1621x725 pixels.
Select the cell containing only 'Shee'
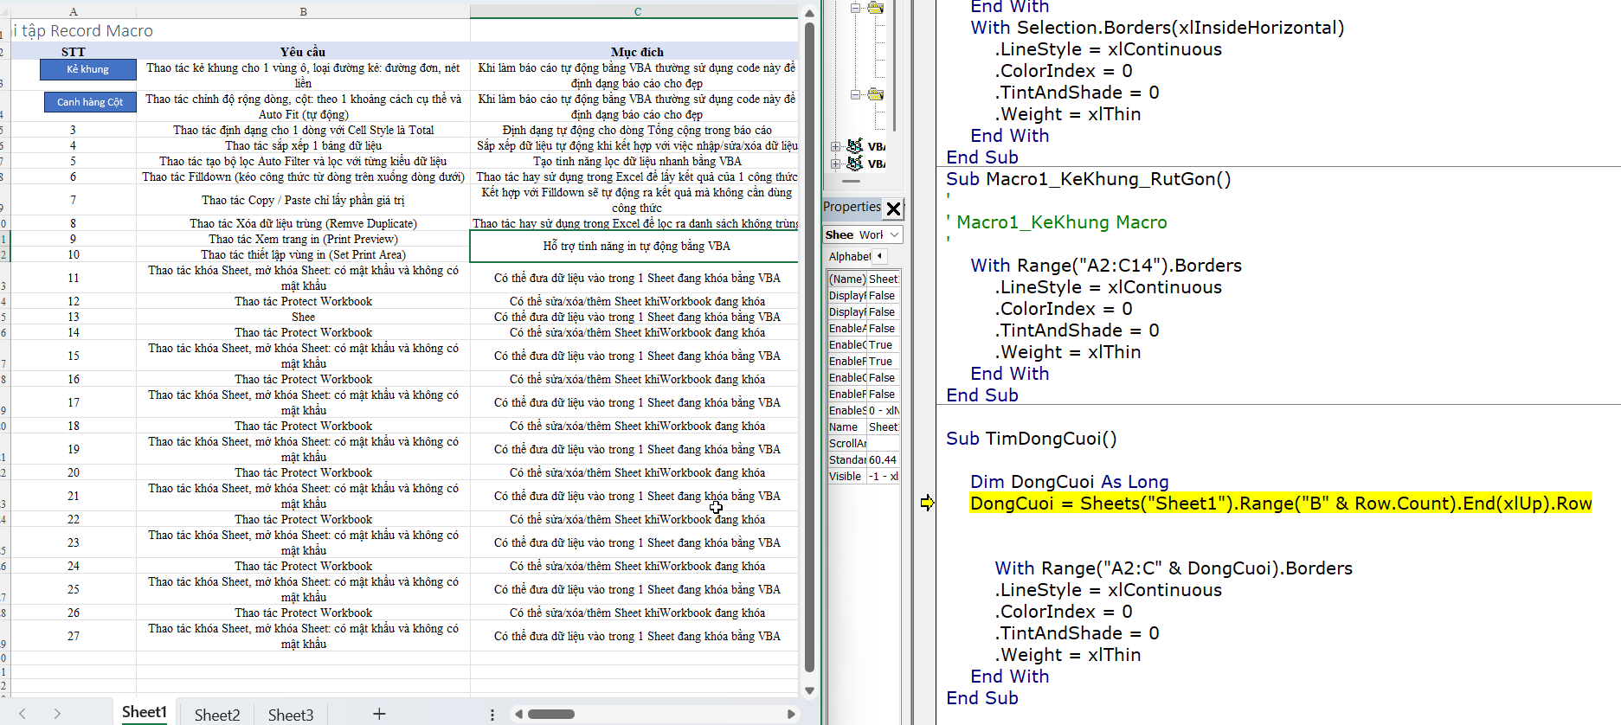coord(304,317)
